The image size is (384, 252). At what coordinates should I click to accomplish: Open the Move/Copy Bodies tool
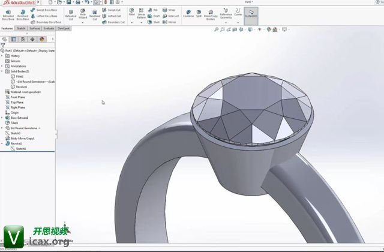(x=209, y=14)
